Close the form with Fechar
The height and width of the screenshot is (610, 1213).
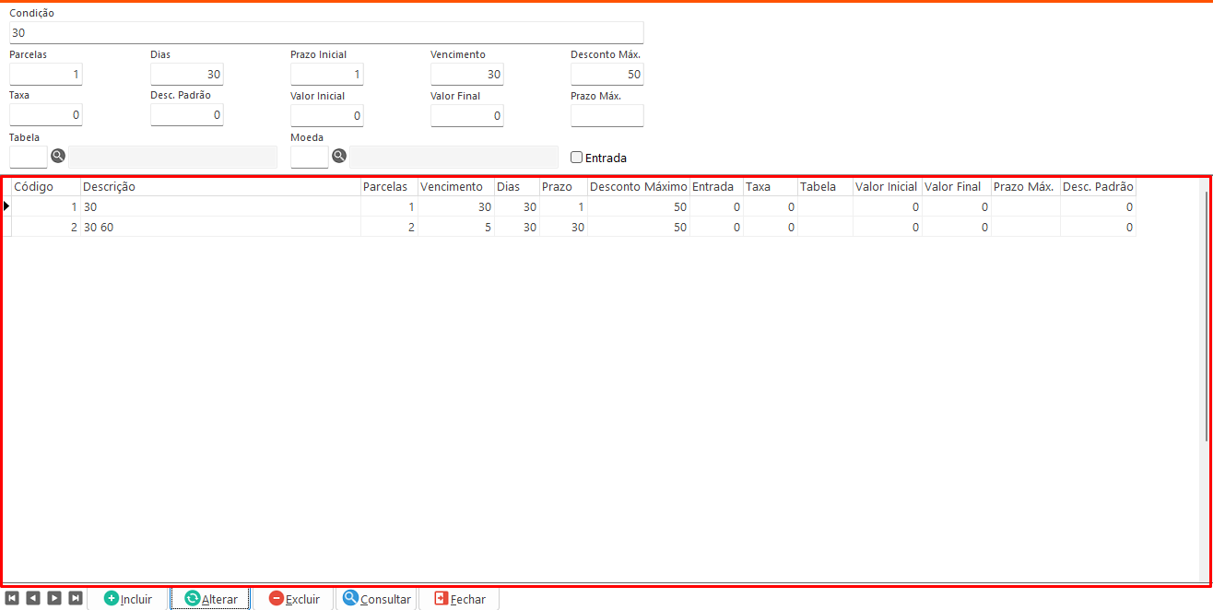pyautogui.click(x=459, y=599)
